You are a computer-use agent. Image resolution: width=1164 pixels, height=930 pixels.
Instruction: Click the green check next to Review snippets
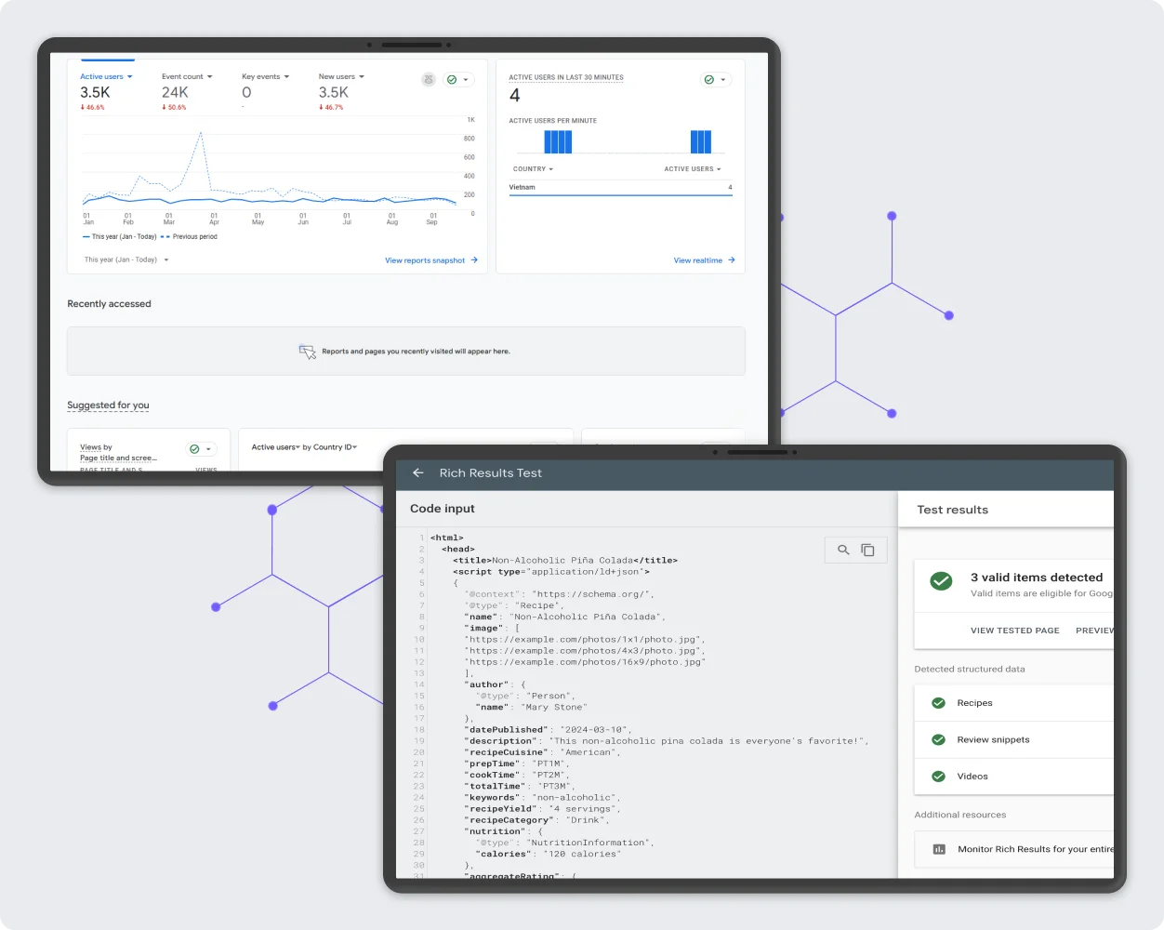(938, 739)
